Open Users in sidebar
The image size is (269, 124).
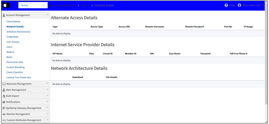coord(9,47)
